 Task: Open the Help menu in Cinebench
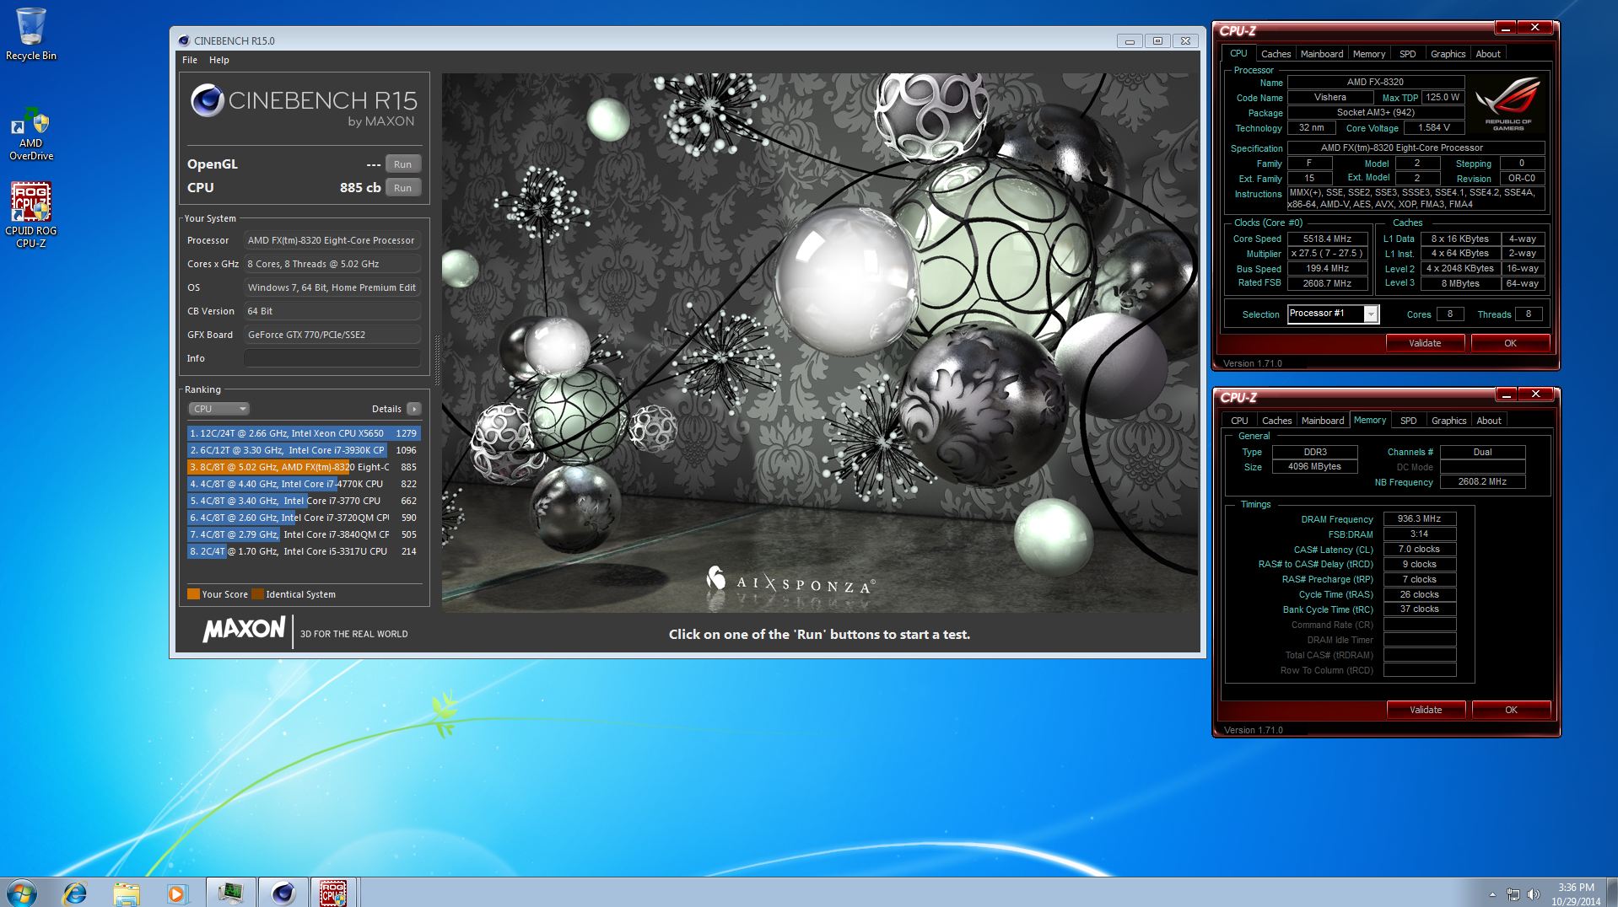219,60
